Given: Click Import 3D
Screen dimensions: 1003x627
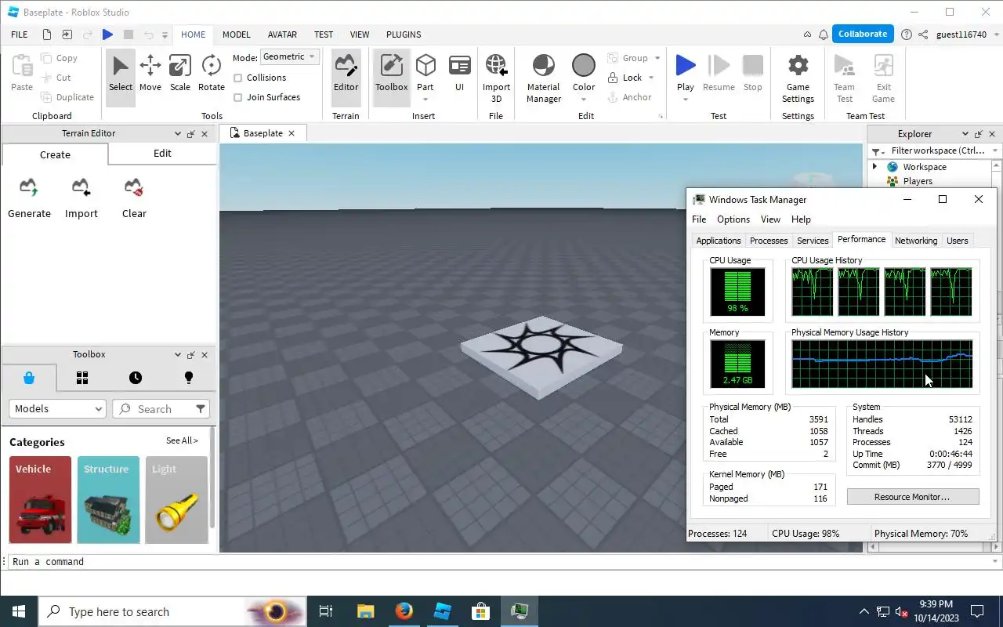Looking at the screenshot, I should point(496,78).
